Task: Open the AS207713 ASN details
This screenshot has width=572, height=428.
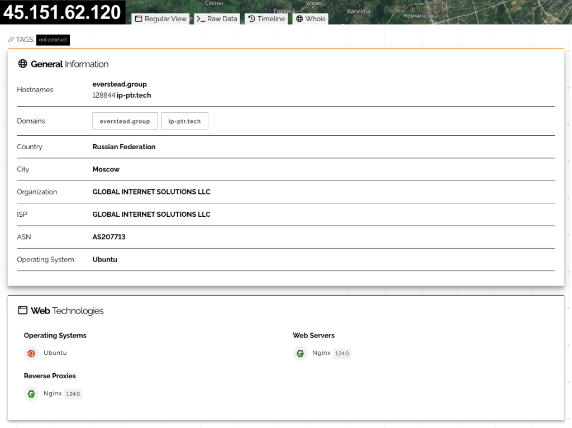Action: [x=109, y=236]
